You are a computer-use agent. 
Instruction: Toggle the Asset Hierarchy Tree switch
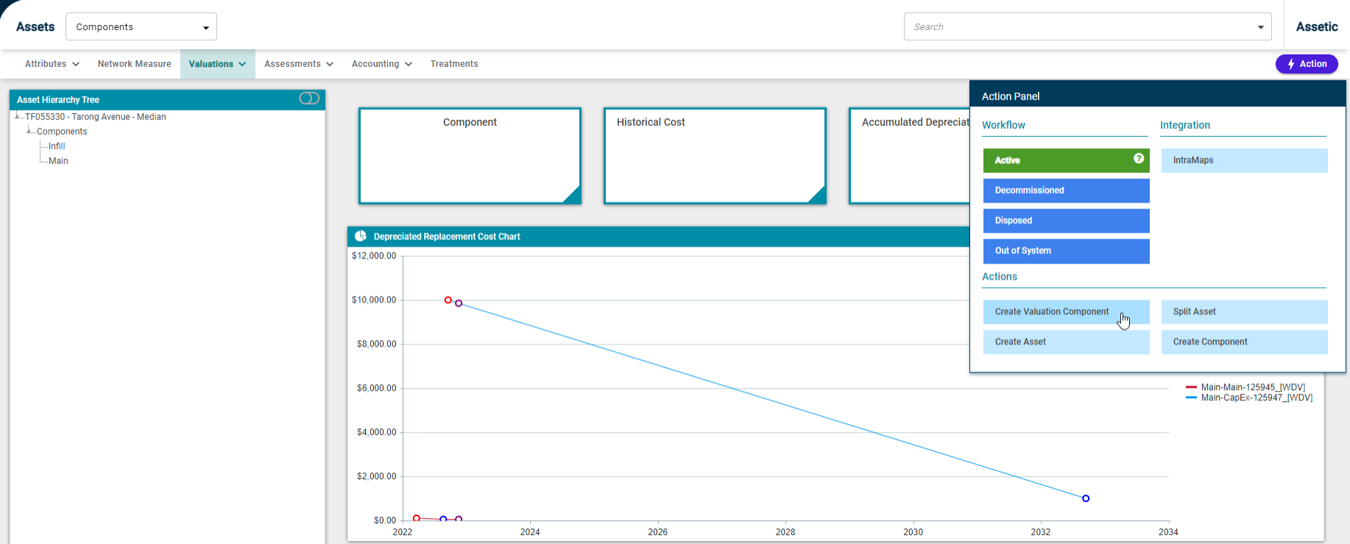309,99
